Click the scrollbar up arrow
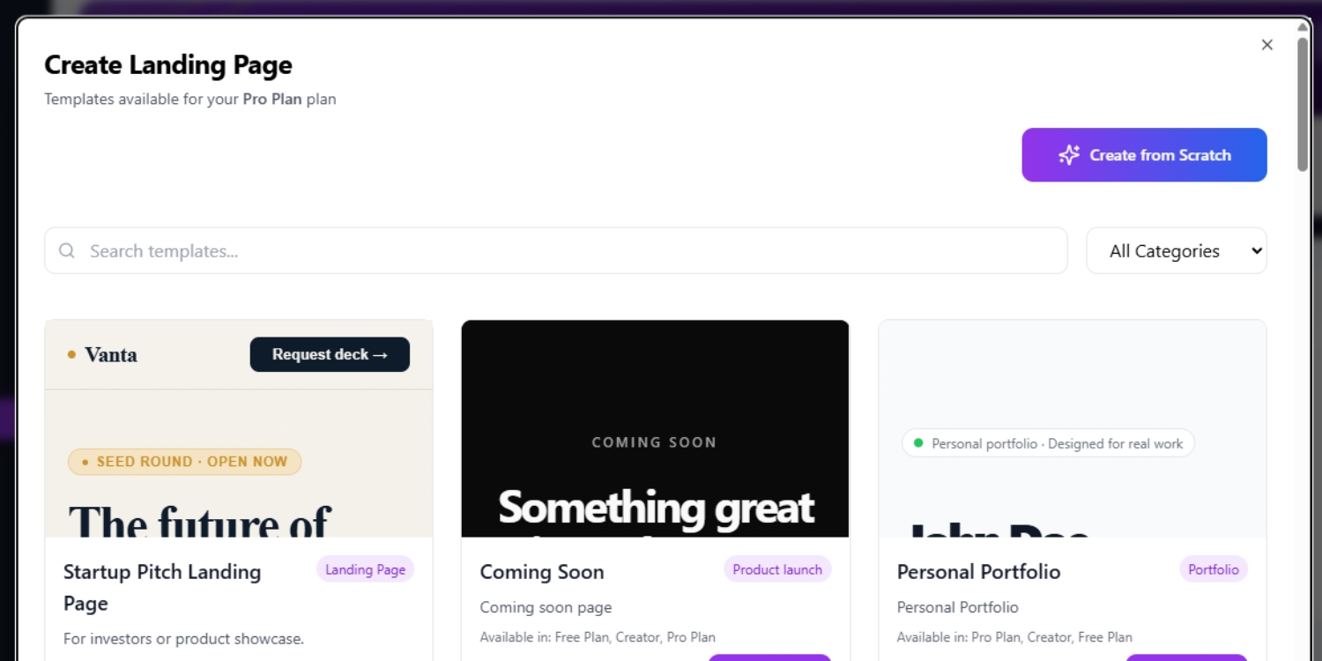 [1302, 26]
